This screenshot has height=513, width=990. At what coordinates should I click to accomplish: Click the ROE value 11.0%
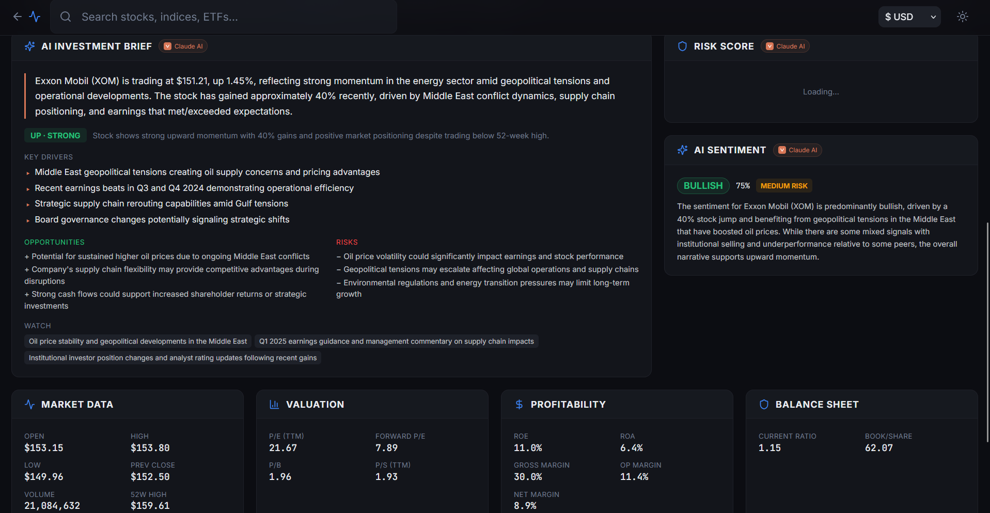coord(528,448)
